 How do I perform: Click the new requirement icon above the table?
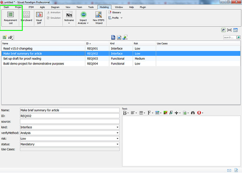point(5,37)
